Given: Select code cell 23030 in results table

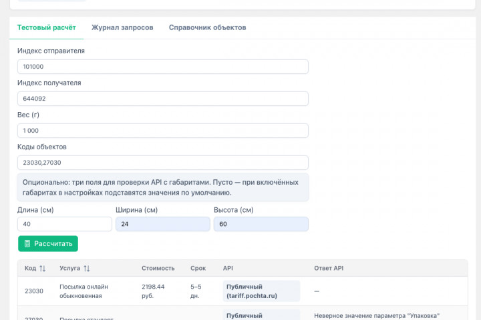Looking at the screenshot, I should 34,291.
